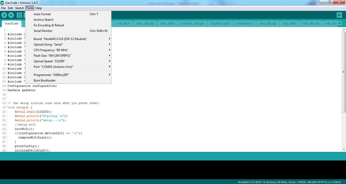This screenshot has height=184, width=346.
Task: Click the initWifi(); code line
Action: (24, 129)
